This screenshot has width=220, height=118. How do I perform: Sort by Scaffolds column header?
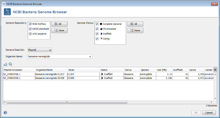pyautogui.click(x=180, y=70)
